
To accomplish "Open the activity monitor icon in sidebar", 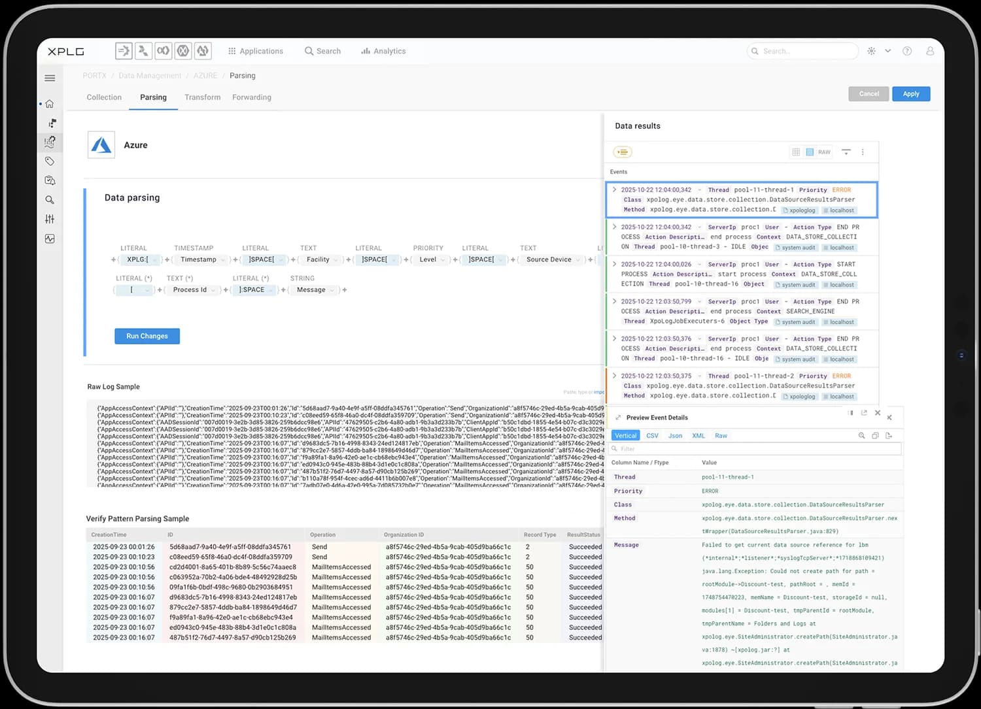I will click(x=50, y=239).
